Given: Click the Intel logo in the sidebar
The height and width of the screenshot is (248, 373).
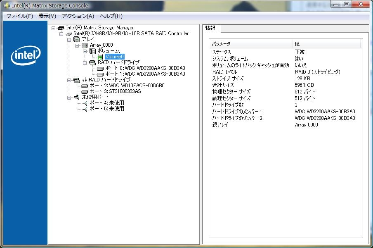Looking at the screenshot, I should click(x=26, y=55).
